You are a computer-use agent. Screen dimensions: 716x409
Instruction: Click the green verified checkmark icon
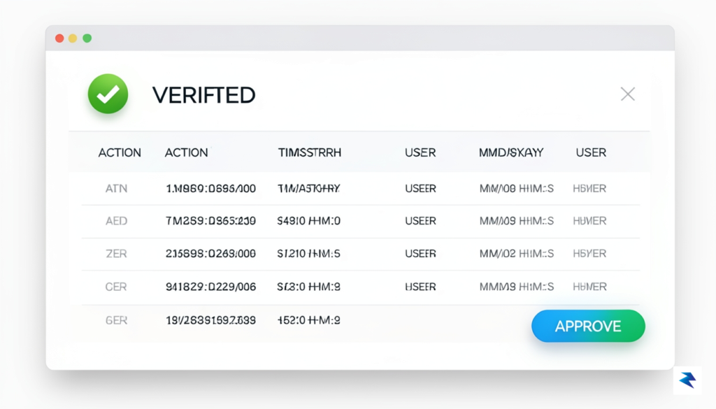(108, 94)
